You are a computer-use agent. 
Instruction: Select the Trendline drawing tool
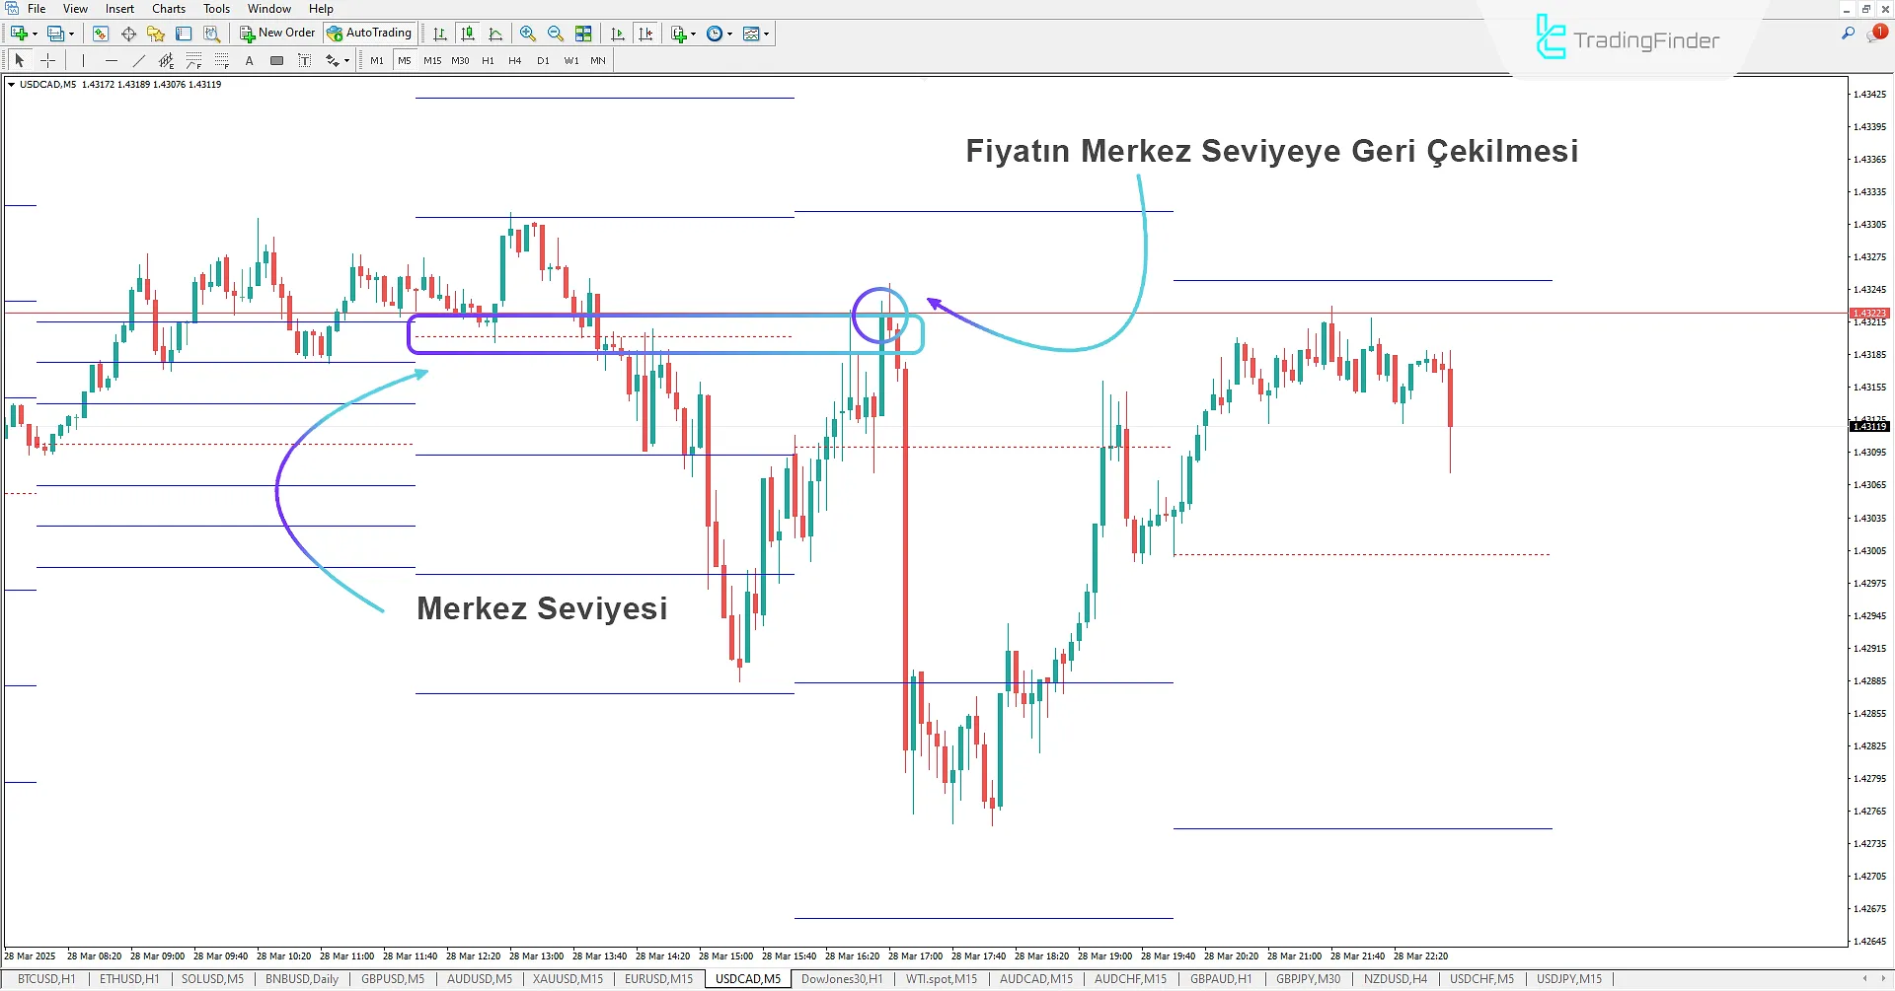pyautogui.click(x=139, y=61)
